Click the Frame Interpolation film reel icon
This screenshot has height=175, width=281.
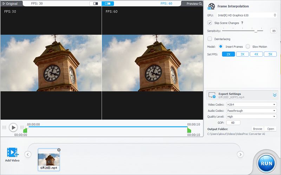pyautogui.click(x=211, y=6)
